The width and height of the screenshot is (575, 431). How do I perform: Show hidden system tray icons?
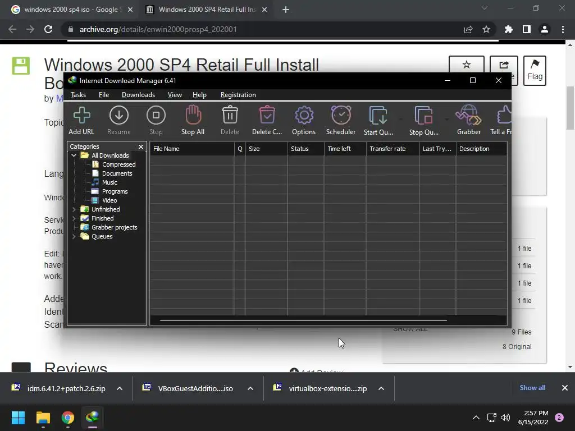476,418
